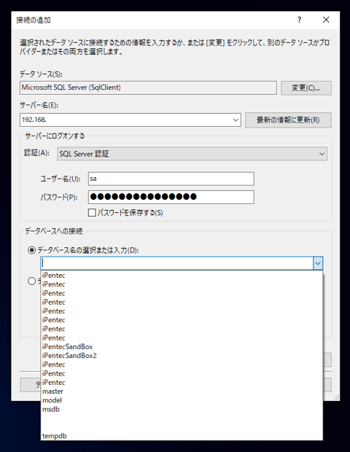
Task: Choose iPentecSandBox from the list
Action: click(x=182, y=346)
